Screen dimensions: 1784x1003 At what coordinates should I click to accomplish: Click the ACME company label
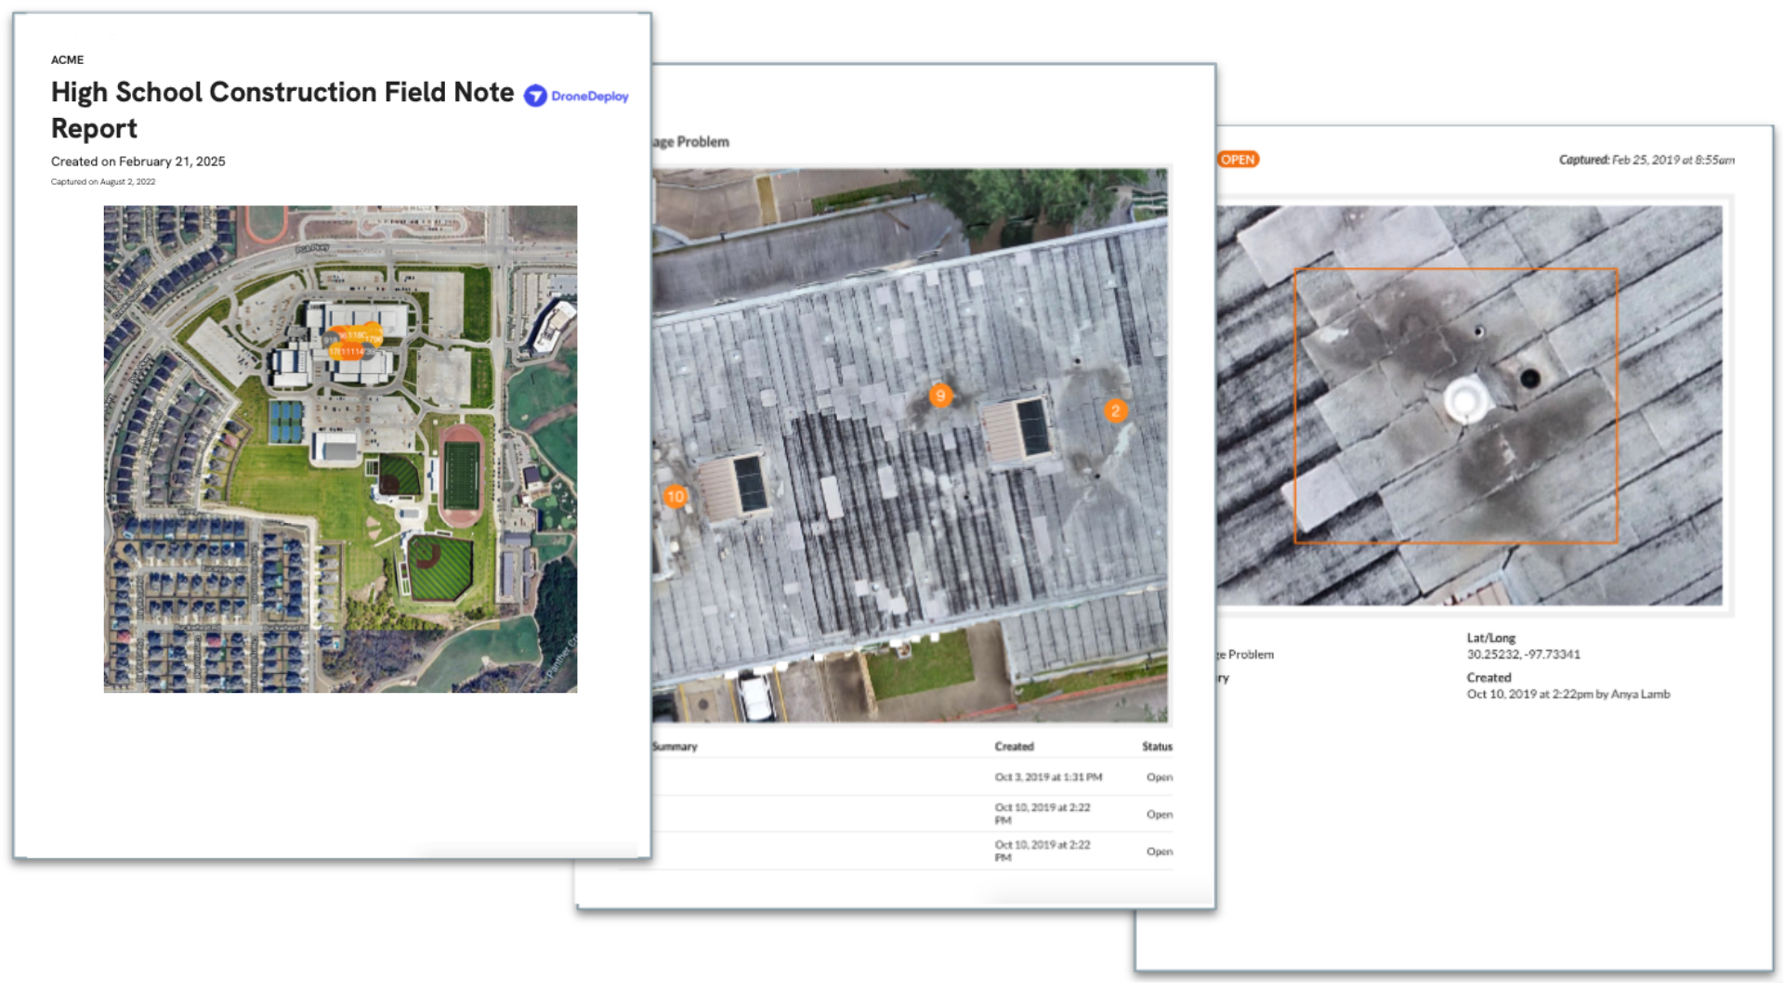pos(67,59)
